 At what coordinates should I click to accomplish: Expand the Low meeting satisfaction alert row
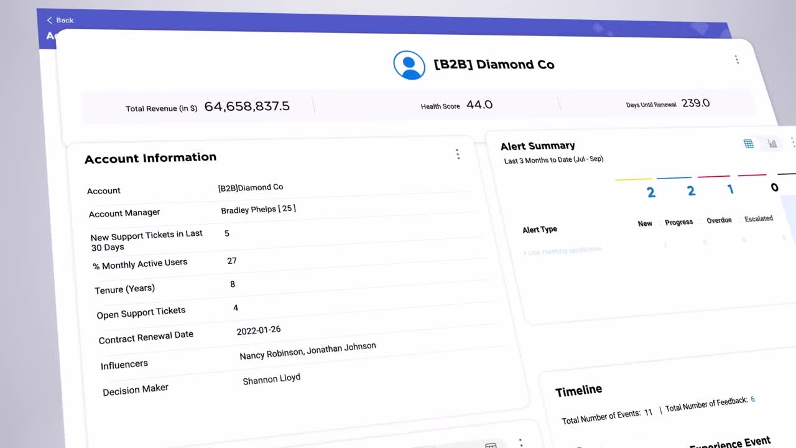click(563, 249)
